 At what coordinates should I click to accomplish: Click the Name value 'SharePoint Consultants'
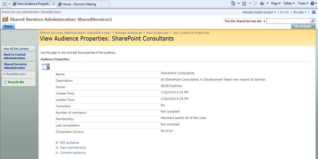pos(177,73)
